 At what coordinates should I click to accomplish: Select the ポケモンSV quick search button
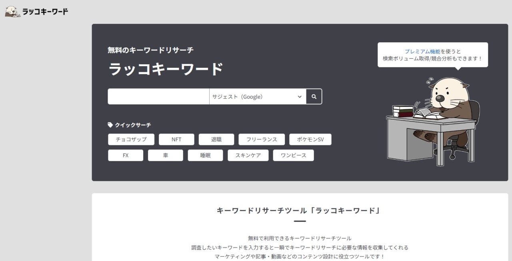310,139
